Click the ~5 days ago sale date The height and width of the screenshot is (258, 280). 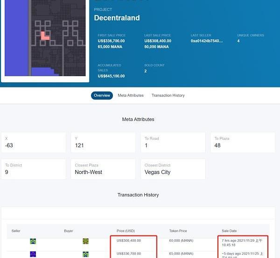(x=243, y=255)
